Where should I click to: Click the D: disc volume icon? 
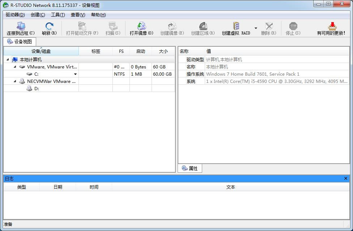click(x=29, y=88)
